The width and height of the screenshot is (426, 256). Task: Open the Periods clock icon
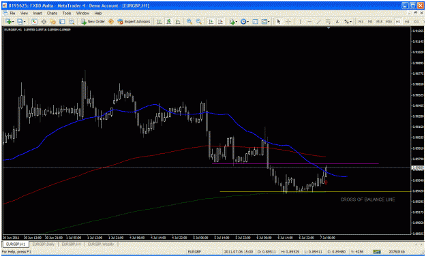tap(243, 21)
